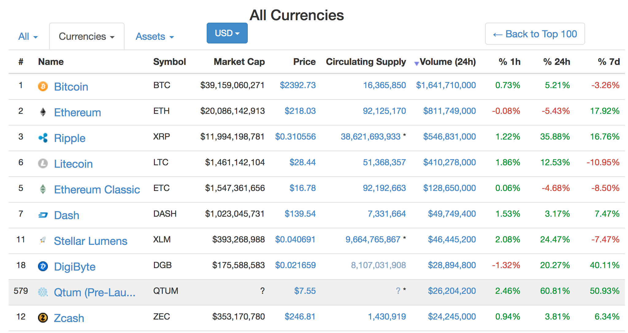Screen dimensions: 628x333
Task: Click Bitcoin circulating supply 16,365,850
Action: pos(385,85)
